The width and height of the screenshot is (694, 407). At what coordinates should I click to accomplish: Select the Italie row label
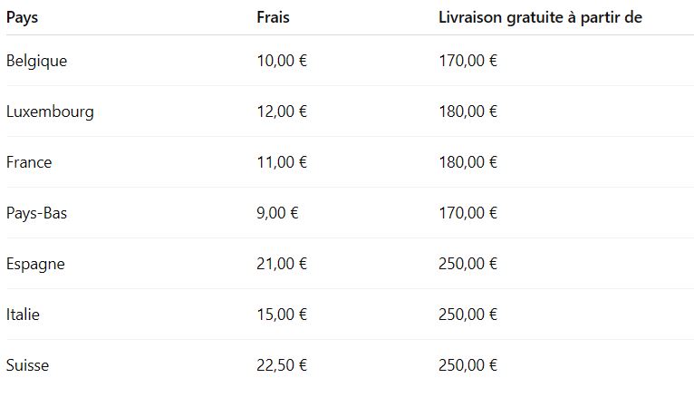23,315
